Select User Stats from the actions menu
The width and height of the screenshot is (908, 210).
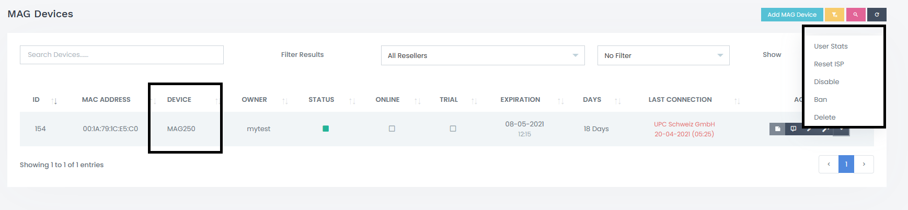830,46
